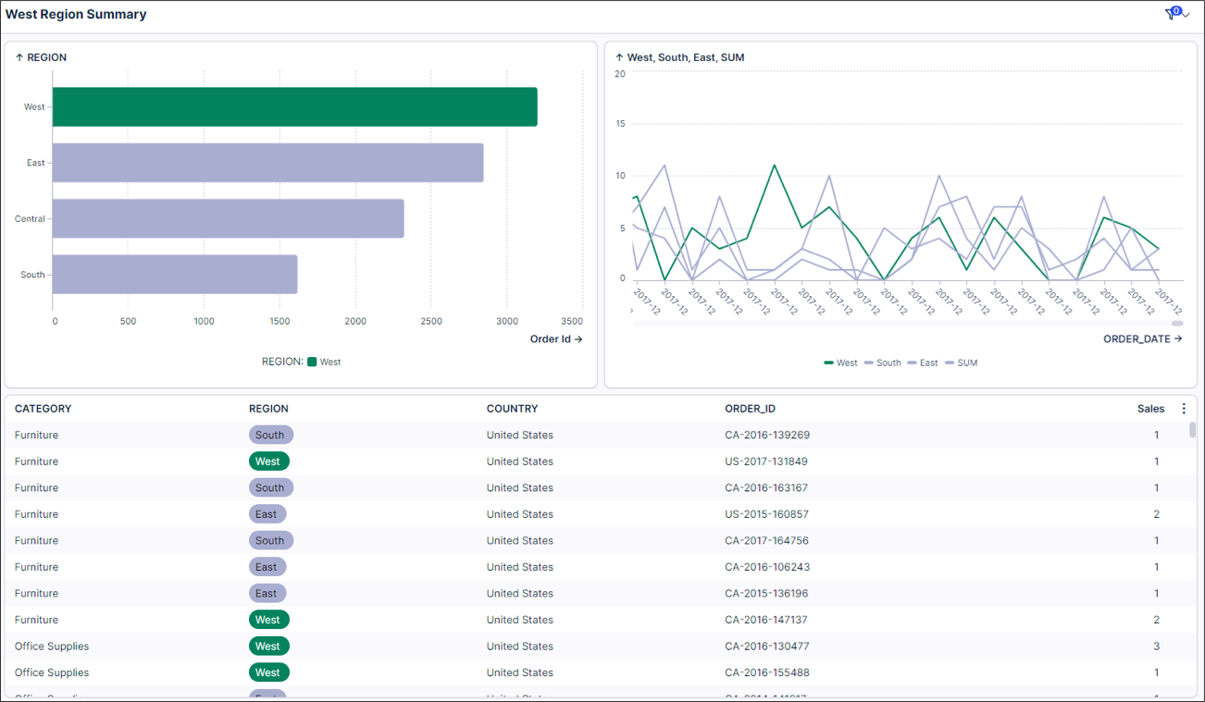Click the West tag for order CA-2016-155488
The height and width of the screenshot is (702, 1205).
269,672
